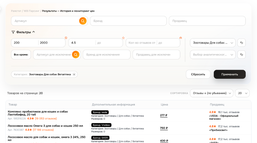Click the filter funnel icon beside Фильтры
The image size is (257, 143).
[x=13, y=32]
